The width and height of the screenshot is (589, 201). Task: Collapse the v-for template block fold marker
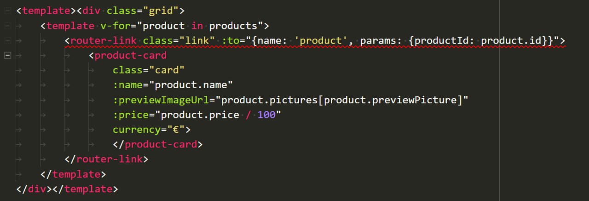7,25
